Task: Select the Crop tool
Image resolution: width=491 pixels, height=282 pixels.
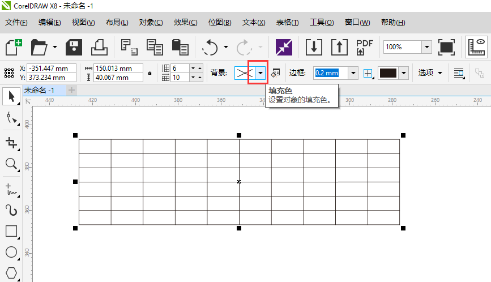Action: coord(11,143)
